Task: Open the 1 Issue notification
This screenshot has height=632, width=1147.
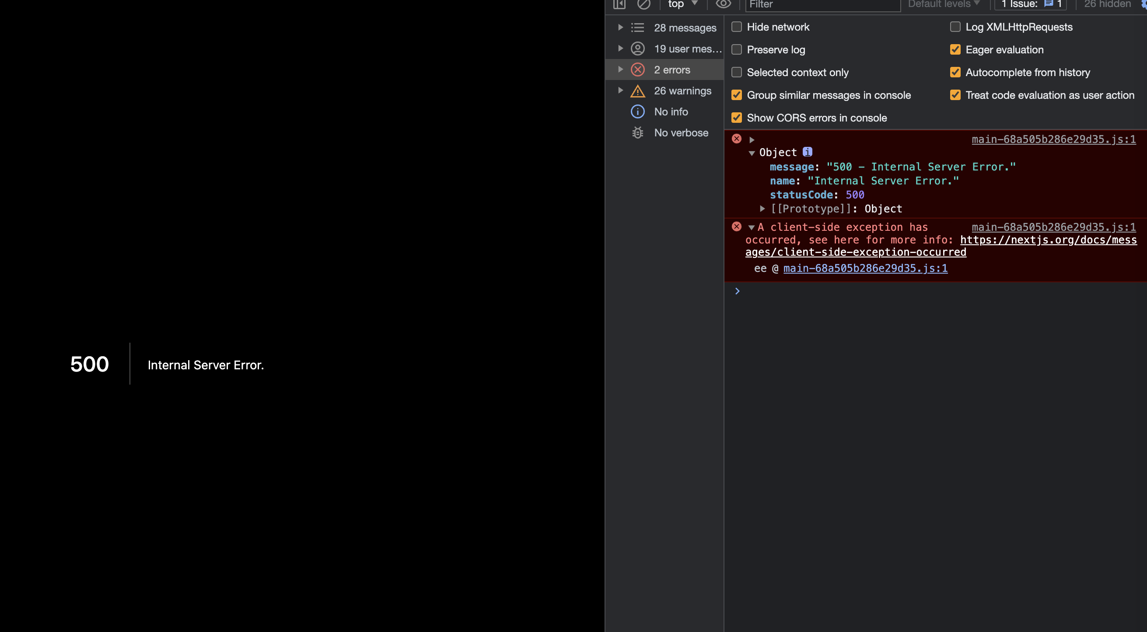Action: (1030, 4)
